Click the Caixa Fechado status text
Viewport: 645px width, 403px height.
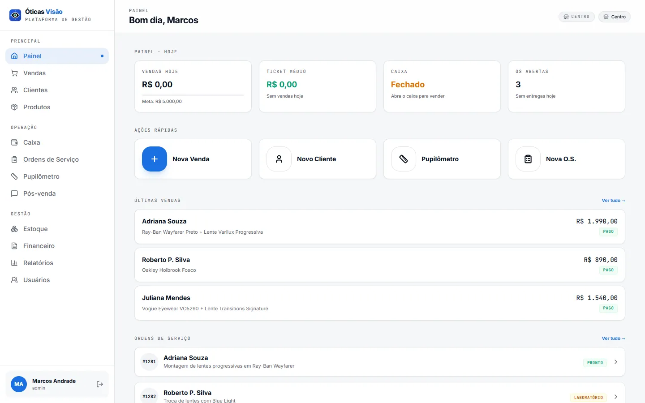(408, 85)
